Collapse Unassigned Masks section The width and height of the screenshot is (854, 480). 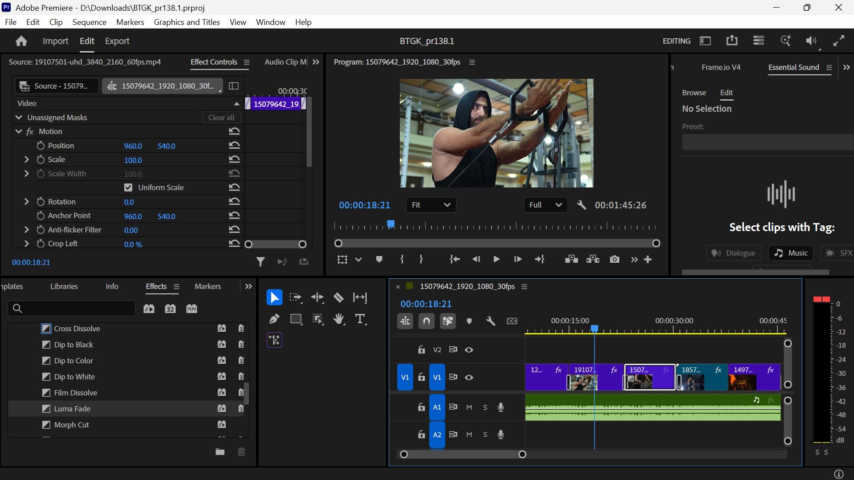click(19, 117)
